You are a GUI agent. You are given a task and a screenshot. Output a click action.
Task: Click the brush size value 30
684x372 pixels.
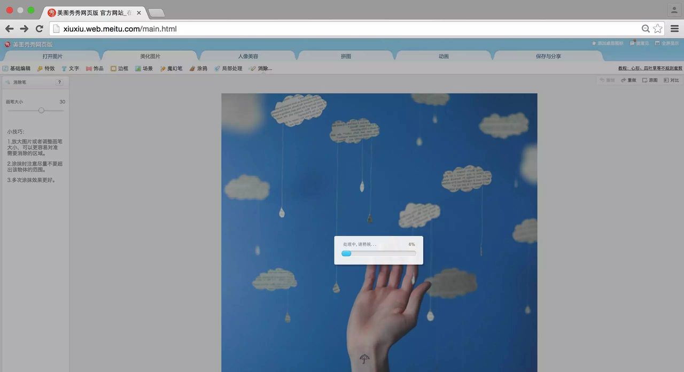62,102
